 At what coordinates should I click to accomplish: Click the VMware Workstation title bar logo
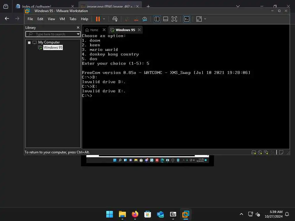(x=27, y=11)
